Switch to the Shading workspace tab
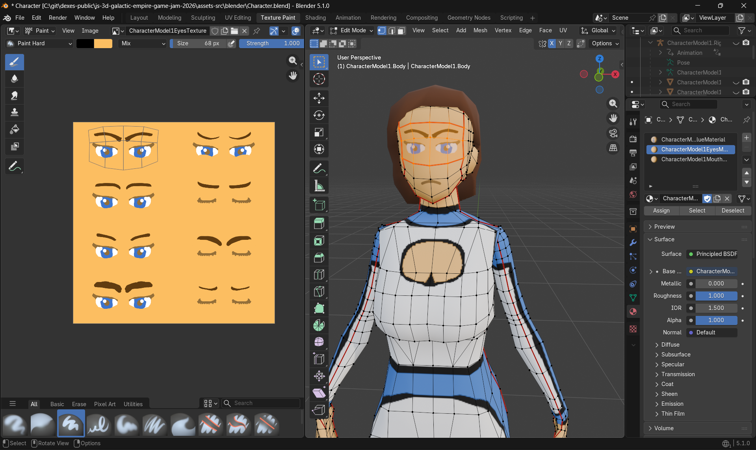Screen dimensions: 756x450 pos(315,18)
